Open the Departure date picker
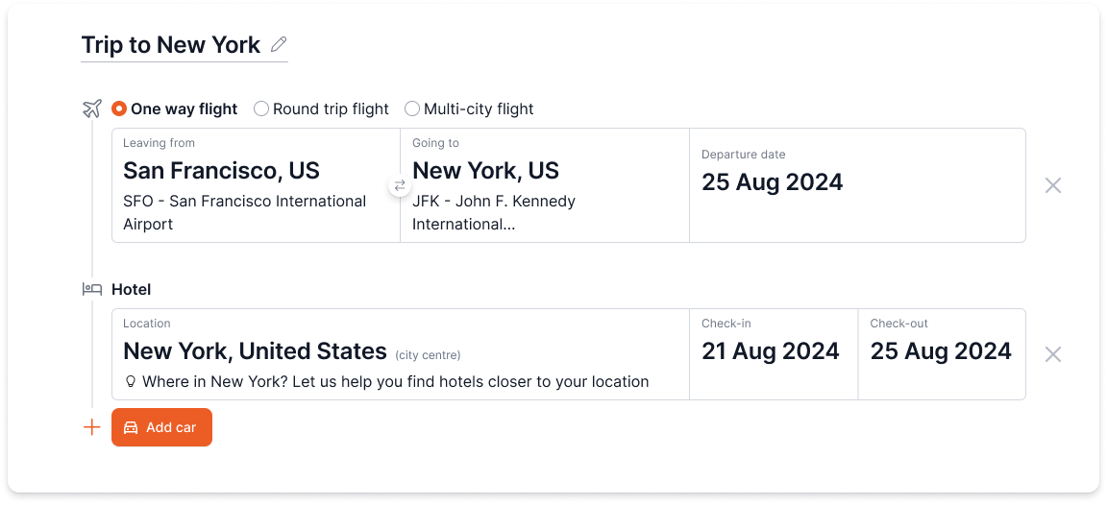This screenshot has height=505, width=1107. coord(855,184)
